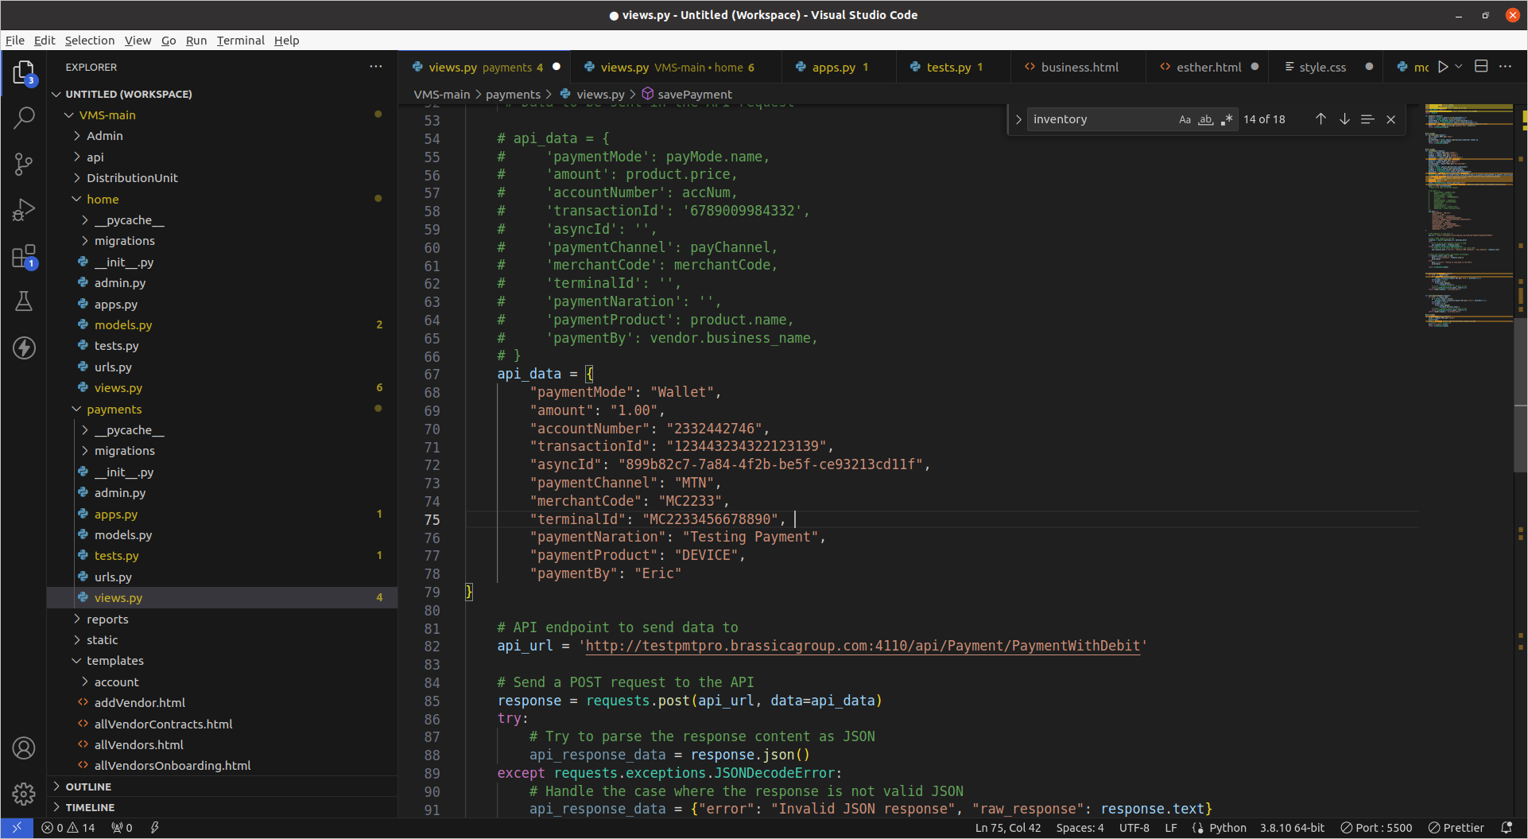Toggle Find in Selection icon
1528x839 pixels.
pyautogui.click(x=1367, y=119)
